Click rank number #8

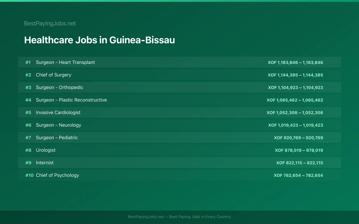28,150
